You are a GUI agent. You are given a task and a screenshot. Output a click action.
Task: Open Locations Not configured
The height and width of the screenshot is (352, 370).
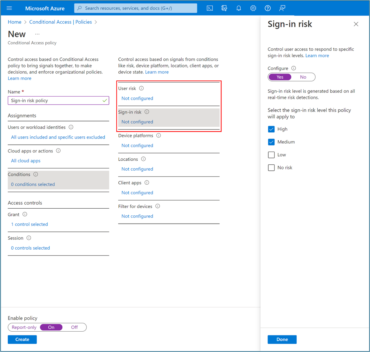137,169
